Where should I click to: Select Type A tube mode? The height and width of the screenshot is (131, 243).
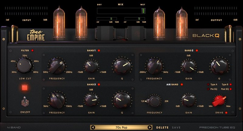(212, 84)
